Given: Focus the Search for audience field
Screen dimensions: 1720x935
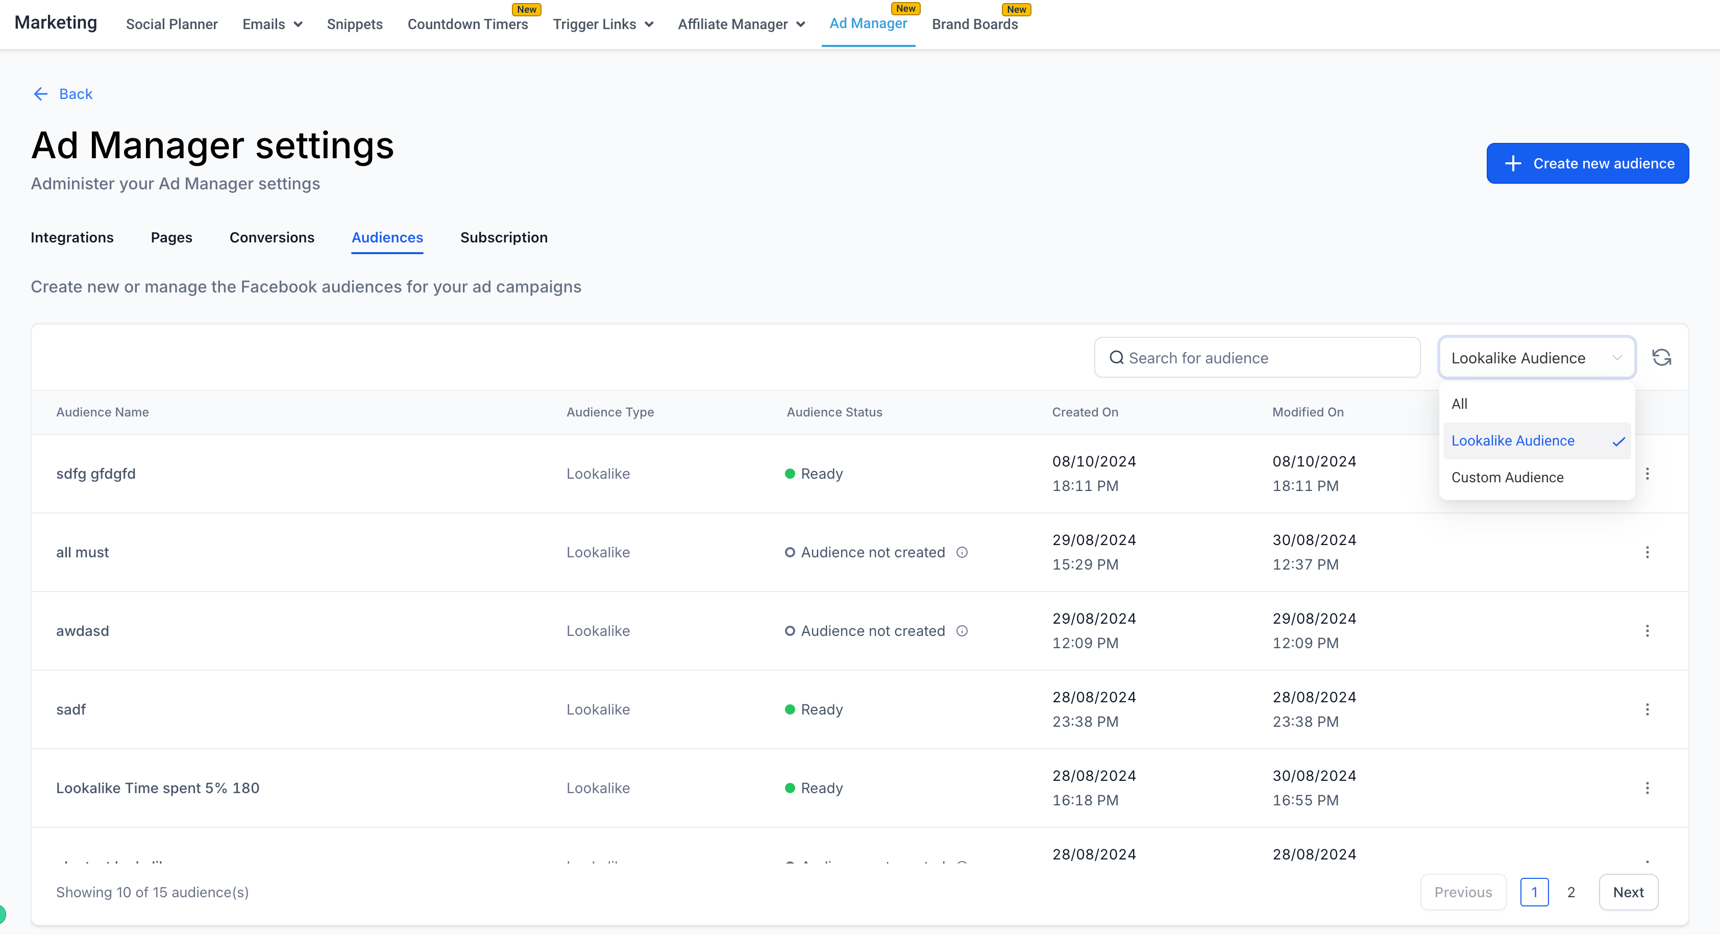Looking at the screenshot, I should (1257, 357).
